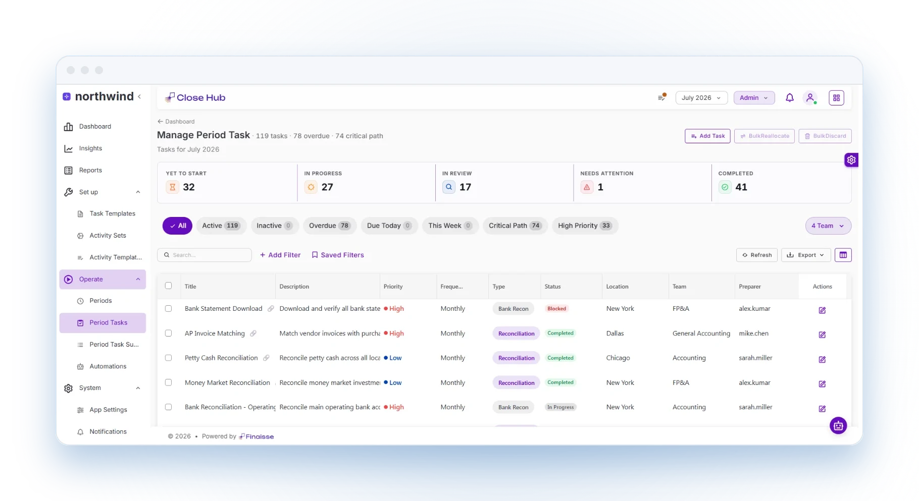Collapse the sidebar using northwind arrow
This screenshot has height=501, width=919.
tap(139, 96)
